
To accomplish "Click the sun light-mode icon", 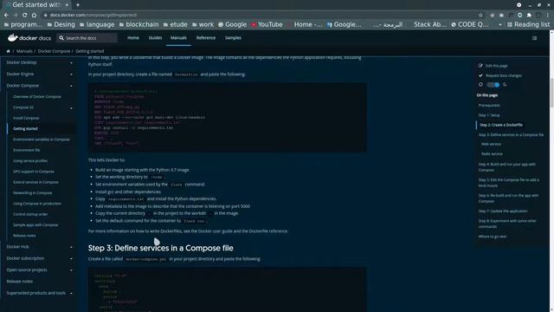I will pos(480,85).
